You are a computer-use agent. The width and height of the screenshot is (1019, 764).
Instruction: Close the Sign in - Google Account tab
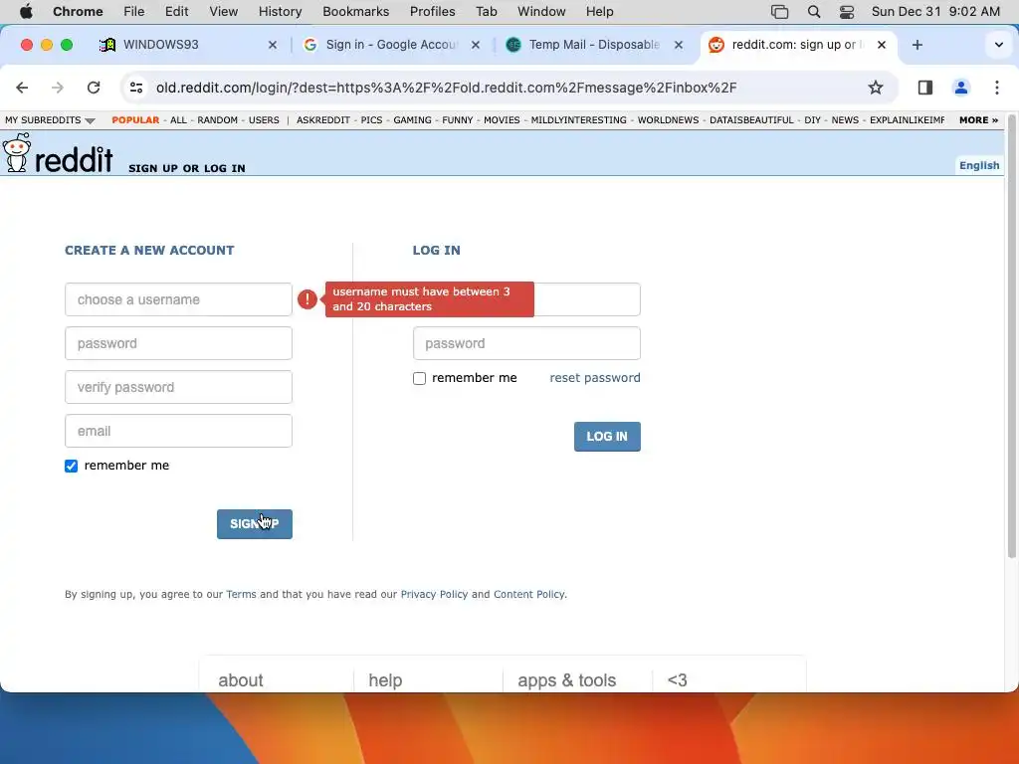coord(476,45)
